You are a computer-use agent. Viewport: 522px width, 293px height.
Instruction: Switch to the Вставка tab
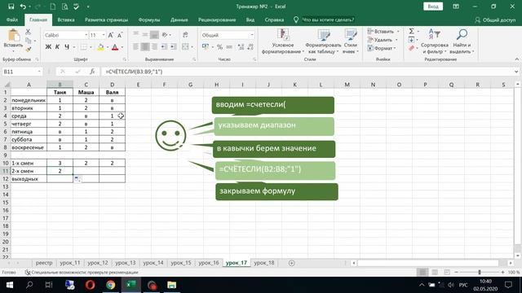pos(66,20)
